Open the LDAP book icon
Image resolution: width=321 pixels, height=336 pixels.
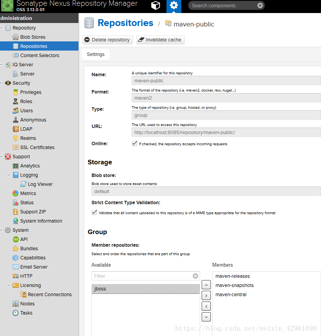(16, 129)
